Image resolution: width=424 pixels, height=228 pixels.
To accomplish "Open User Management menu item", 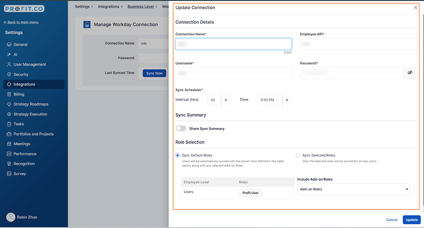I will tap(34, 64).
